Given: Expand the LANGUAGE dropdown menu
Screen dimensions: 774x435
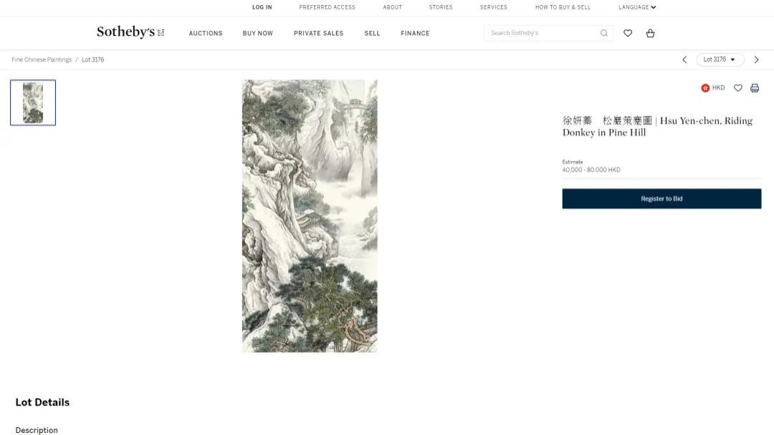Looking at the screenshot, I should (636, 7).
